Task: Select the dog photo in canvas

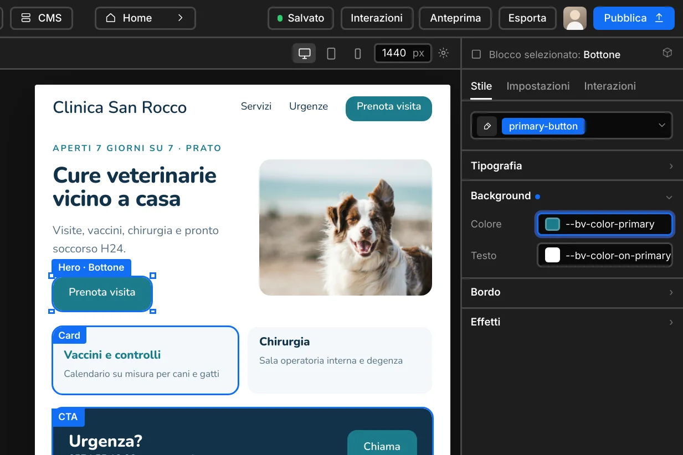Action: 346,228
